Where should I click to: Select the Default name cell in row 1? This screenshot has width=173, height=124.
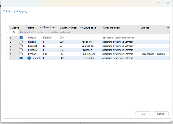click(x=35, y=38)
